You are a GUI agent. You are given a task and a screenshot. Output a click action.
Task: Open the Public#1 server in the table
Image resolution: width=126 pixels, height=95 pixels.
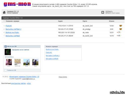(9, 26)
